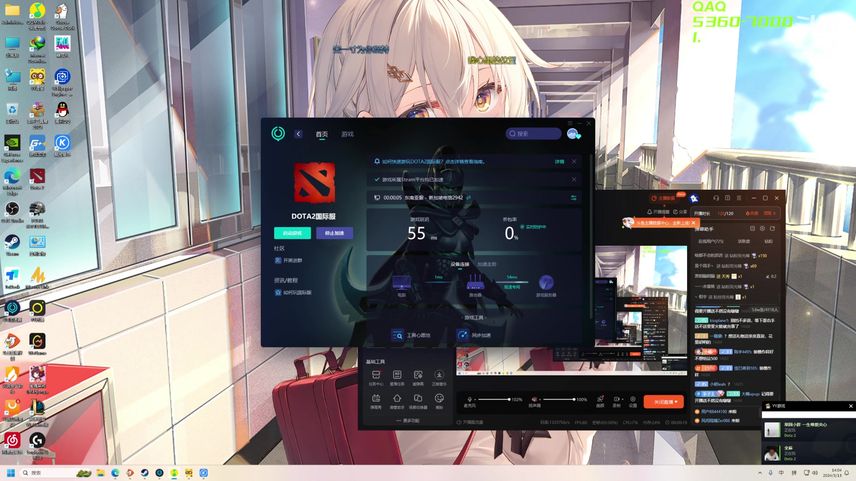Show hidden tray icons chevron
Screen dimensions: 856x481
(x=760, y=473)
